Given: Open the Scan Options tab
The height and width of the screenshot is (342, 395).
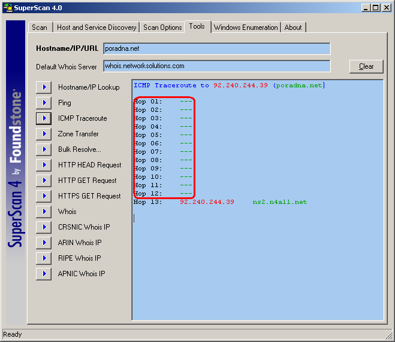Looking at the screenshot, I should pos(163,27).
